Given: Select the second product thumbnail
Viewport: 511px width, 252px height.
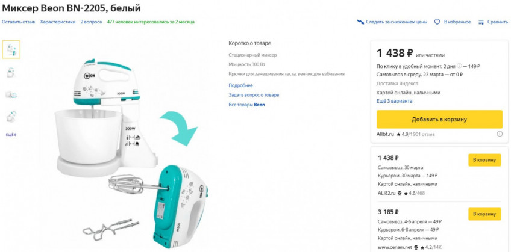Looking at the screenshot, I should point(11,72).
